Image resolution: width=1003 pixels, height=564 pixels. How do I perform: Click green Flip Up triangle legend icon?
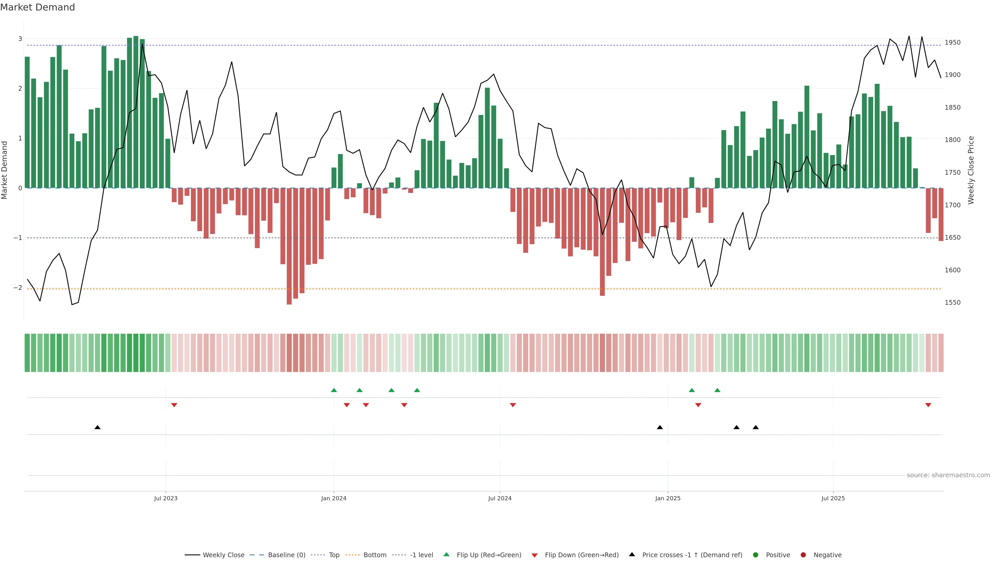447,555
